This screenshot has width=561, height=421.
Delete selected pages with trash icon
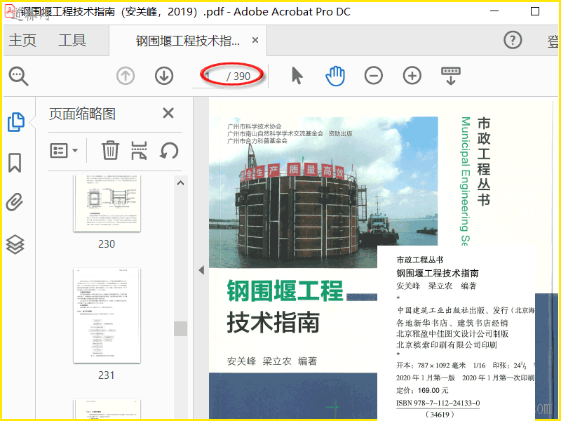pyautogui.click(x=110, y=150)
